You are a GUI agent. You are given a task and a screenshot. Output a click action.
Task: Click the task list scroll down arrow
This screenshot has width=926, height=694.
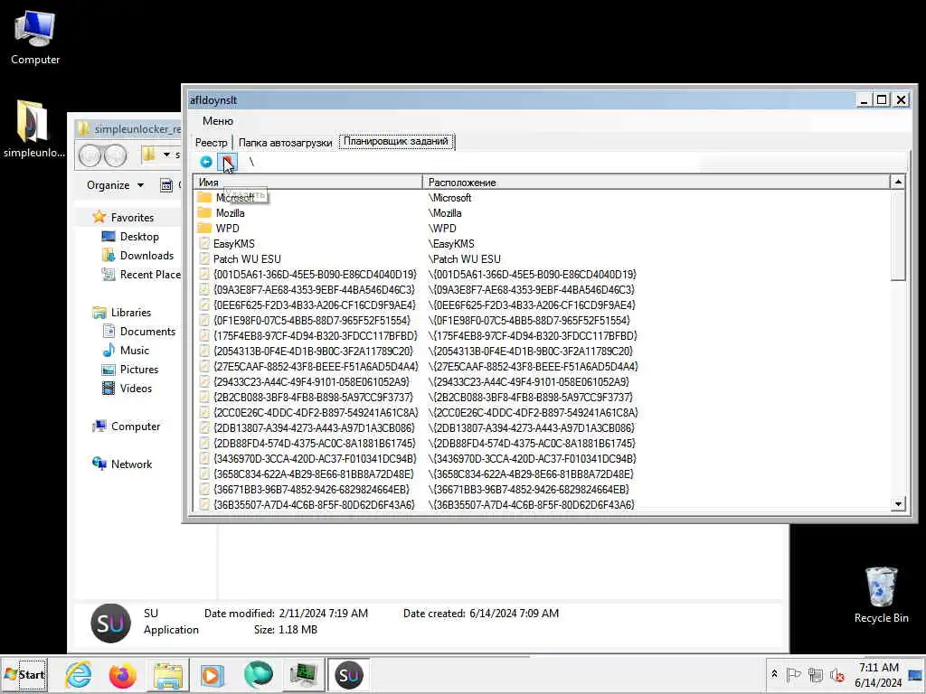pyautogui.click(x=898, y=504)
